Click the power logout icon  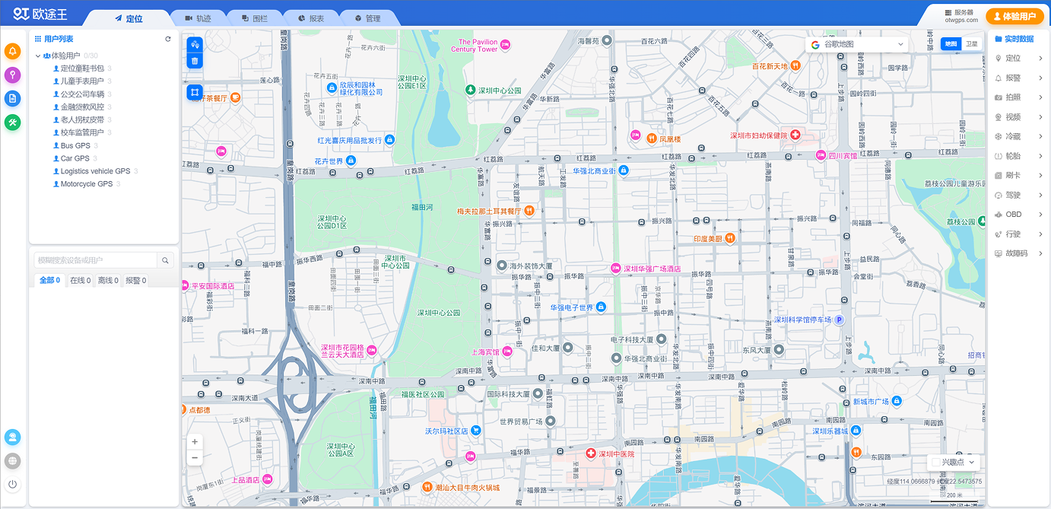pyautogui.click(x=13, y=484)
